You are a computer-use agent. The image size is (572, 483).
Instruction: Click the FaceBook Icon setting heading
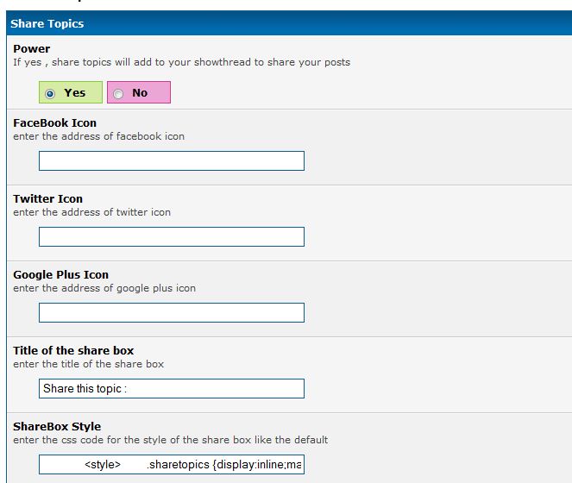[54, 123]
